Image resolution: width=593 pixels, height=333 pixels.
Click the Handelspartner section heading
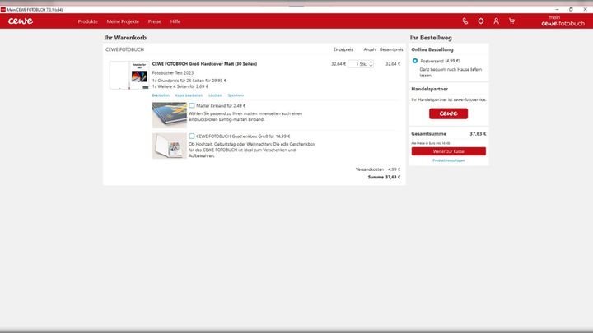point(430,89)
